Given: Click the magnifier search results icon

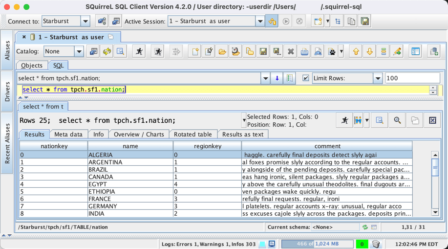Looking at the screenshot, I should (x=397, y=120).
